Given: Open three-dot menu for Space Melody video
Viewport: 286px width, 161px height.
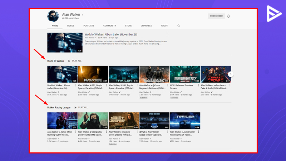Looking at the screenshot, I should (x=168, y=132).
